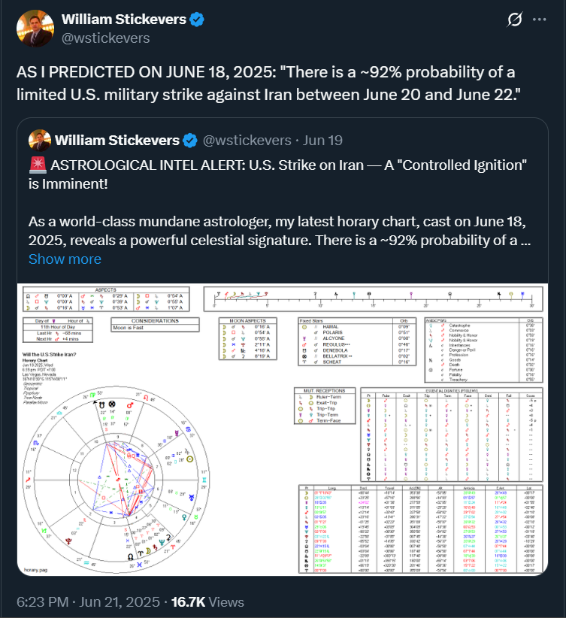This screenshot has height=618, width=566.
Task: Open the @wstickevers handle under author name
Action: click(x=106, y=38)
